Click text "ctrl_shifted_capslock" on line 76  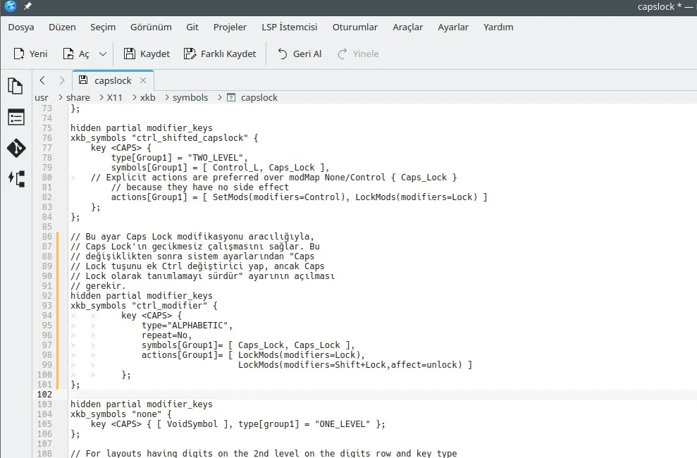190,138
